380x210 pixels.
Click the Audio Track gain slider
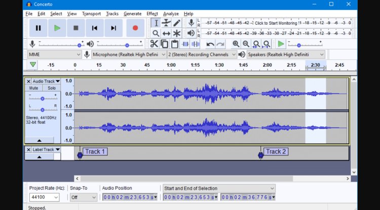point(43,99)
